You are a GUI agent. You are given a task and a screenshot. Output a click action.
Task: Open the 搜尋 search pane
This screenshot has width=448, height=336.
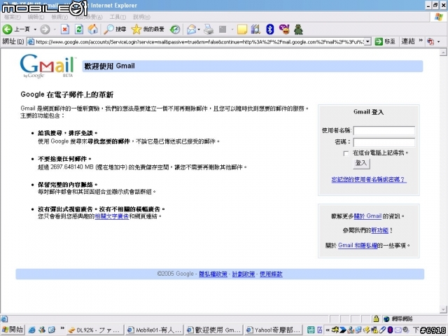[x=115, y=29]
